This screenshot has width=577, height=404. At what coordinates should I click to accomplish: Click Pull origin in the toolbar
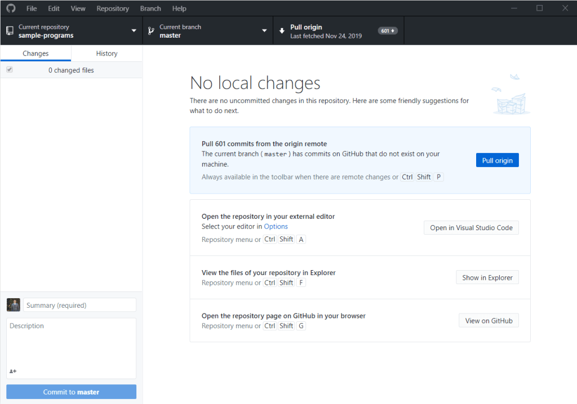pyautogui.click(x=339, y=31)
